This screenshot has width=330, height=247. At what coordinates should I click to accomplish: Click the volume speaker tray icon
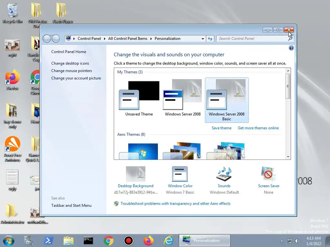297,241
